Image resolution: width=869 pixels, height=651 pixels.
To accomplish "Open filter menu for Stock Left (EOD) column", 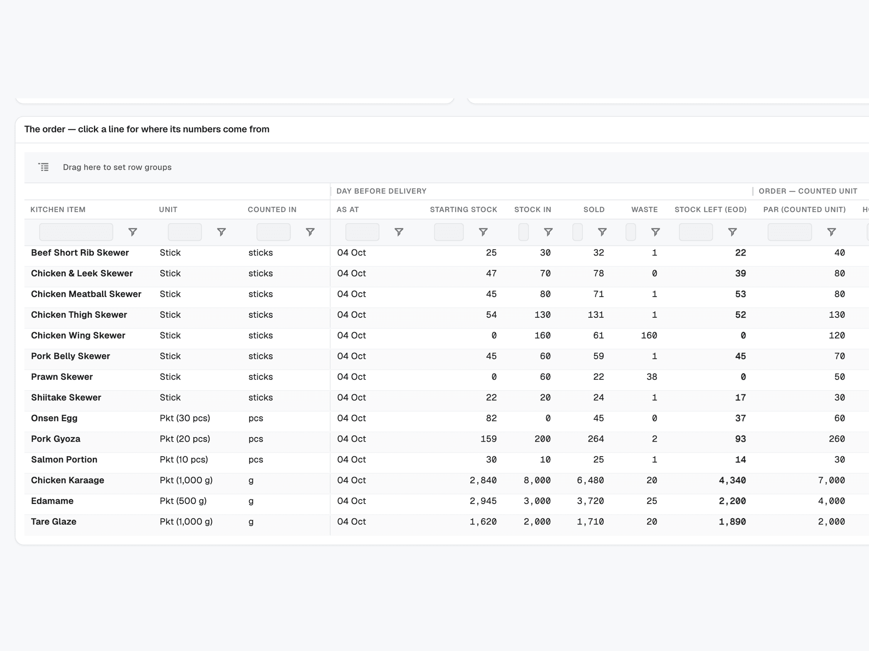I will coord(733,232).
